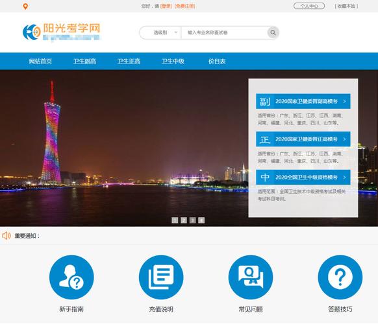This screenshot has width=378, height=324.
Task: Click the 答题技巧 text label
Action: click(x=340, y=309)
